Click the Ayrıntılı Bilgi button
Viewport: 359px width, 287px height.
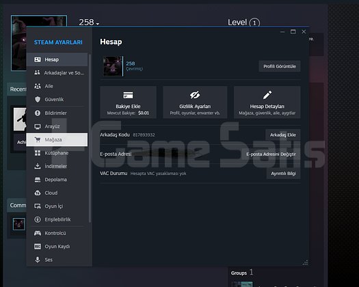point(284,174)
